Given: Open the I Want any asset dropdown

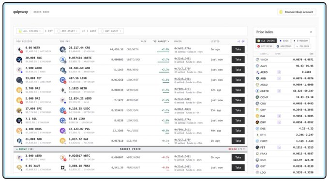Looking at the screenshot, I should [x=111, y=31].
